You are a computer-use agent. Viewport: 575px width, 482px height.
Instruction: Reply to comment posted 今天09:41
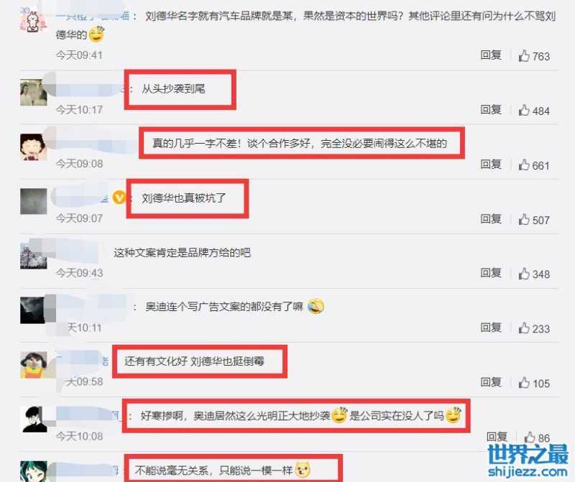491,55
